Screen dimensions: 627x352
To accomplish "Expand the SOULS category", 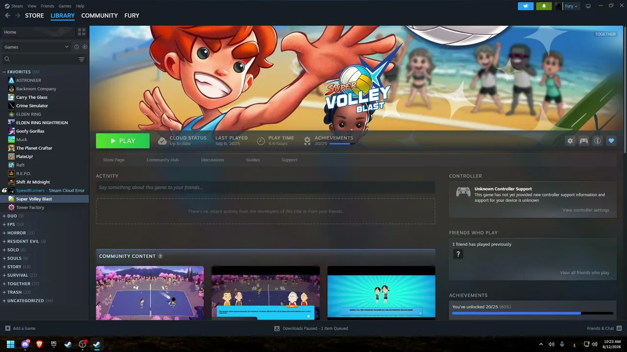I will click(x=4, y=258).
